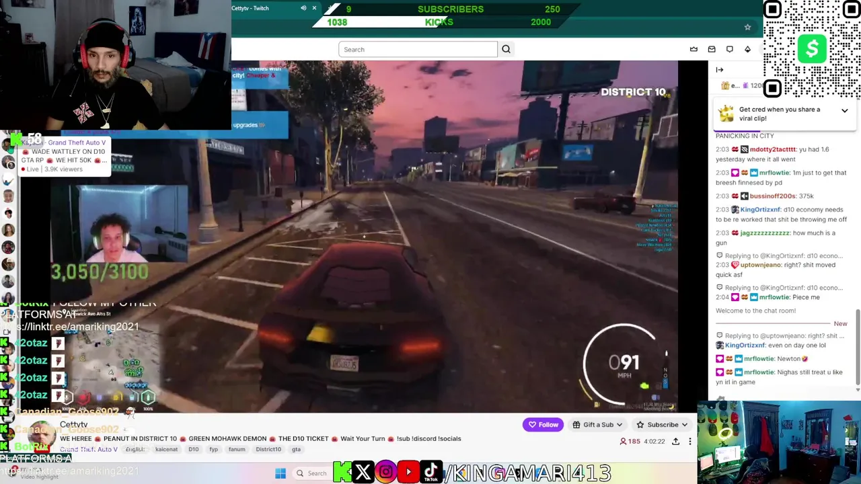Open the Prime loot crown icon
The image size is (861, 484).
coord(694,49)
